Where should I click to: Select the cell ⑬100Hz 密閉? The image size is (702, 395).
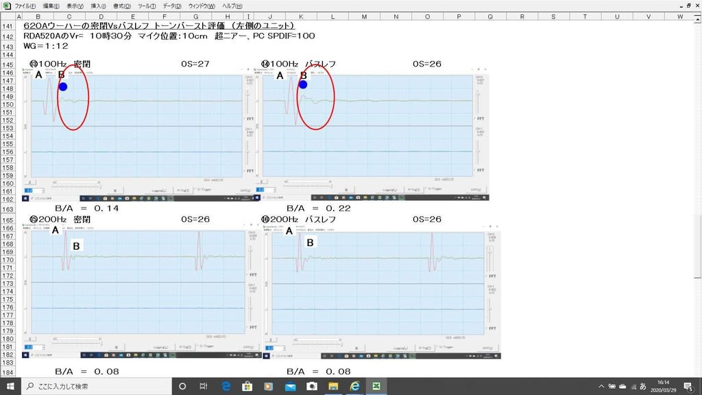pyautogui.click(x=60, y=64)
